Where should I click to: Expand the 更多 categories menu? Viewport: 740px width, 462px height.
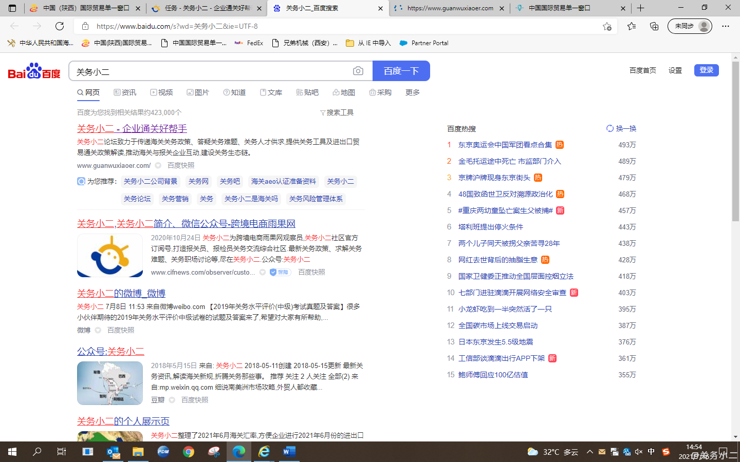click(x=413, y=92)
